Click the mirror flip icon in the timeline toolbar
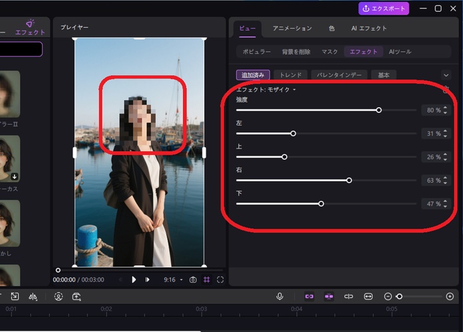The width and height of the screenshot is (463, 332). point(33,297)
